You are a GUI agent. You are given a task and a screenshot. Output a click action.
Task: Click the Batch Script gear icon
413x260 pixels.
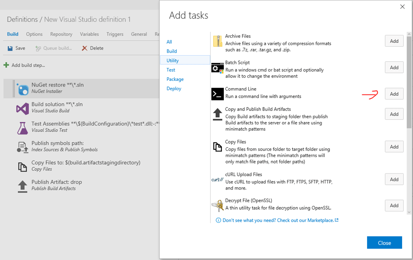click(217, 68)
